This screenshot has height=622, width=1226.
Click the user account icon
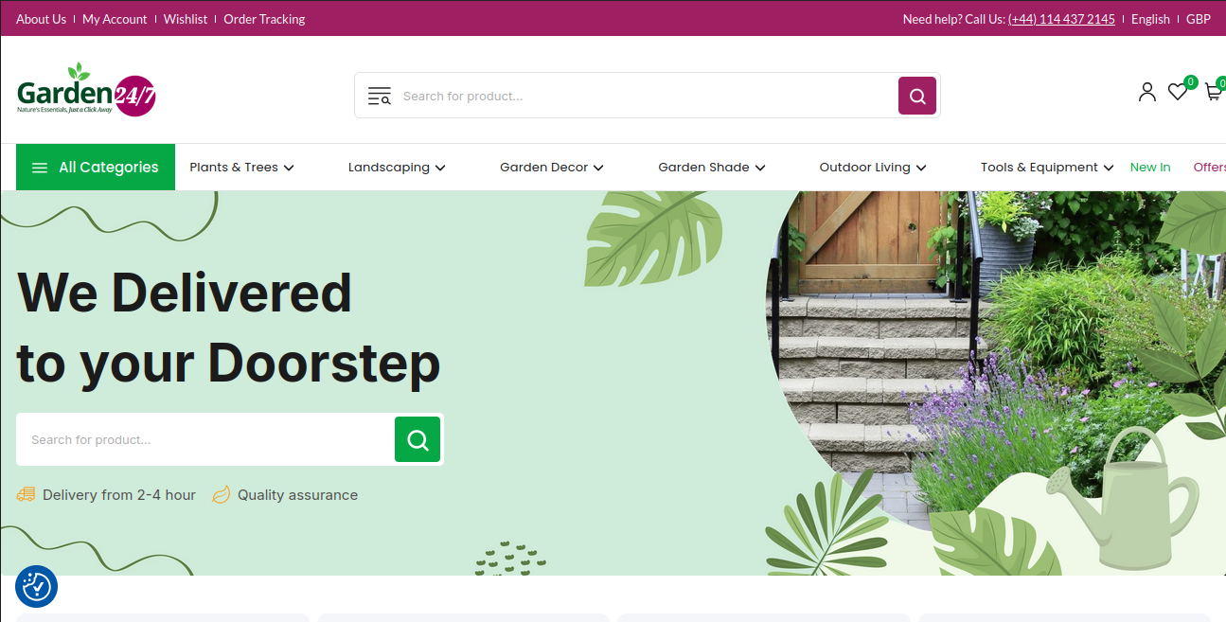1147,92
